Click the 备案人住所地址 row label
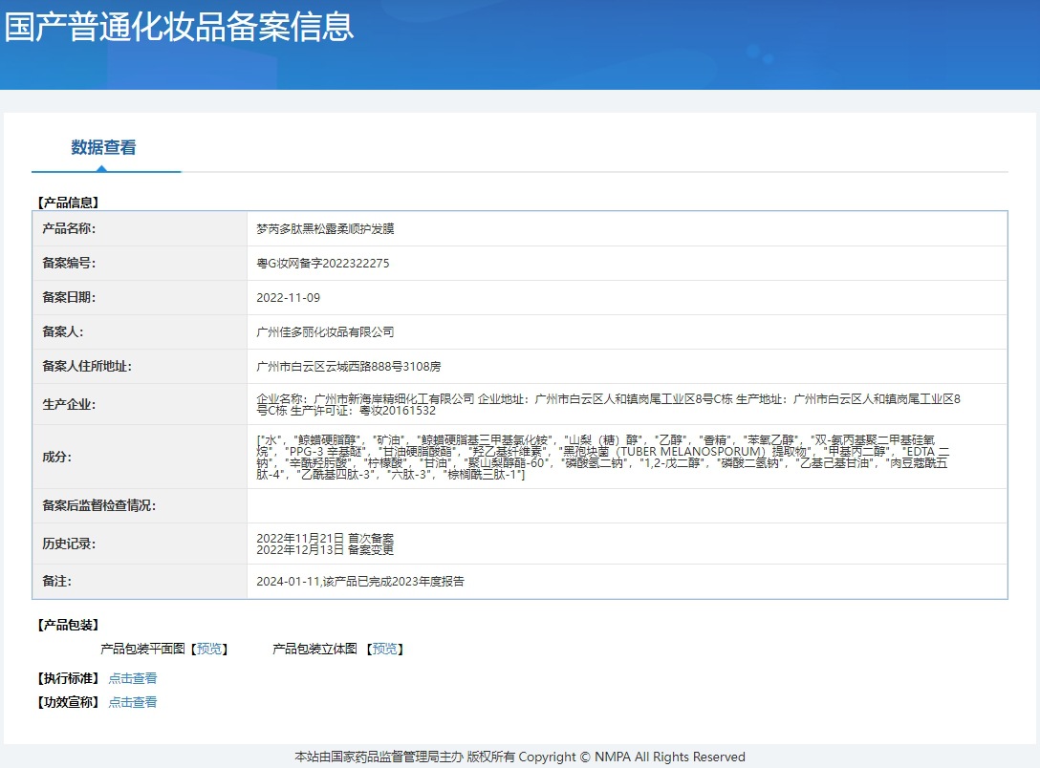The width and height of the screenshot is (1040, 768). coord(87,367)
